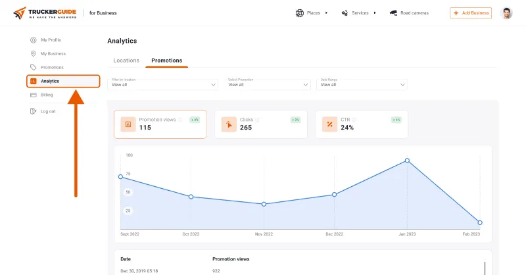This screenshot has height=275, width=526.
Task: Open the Places globe icon
Action: (300, 13)
